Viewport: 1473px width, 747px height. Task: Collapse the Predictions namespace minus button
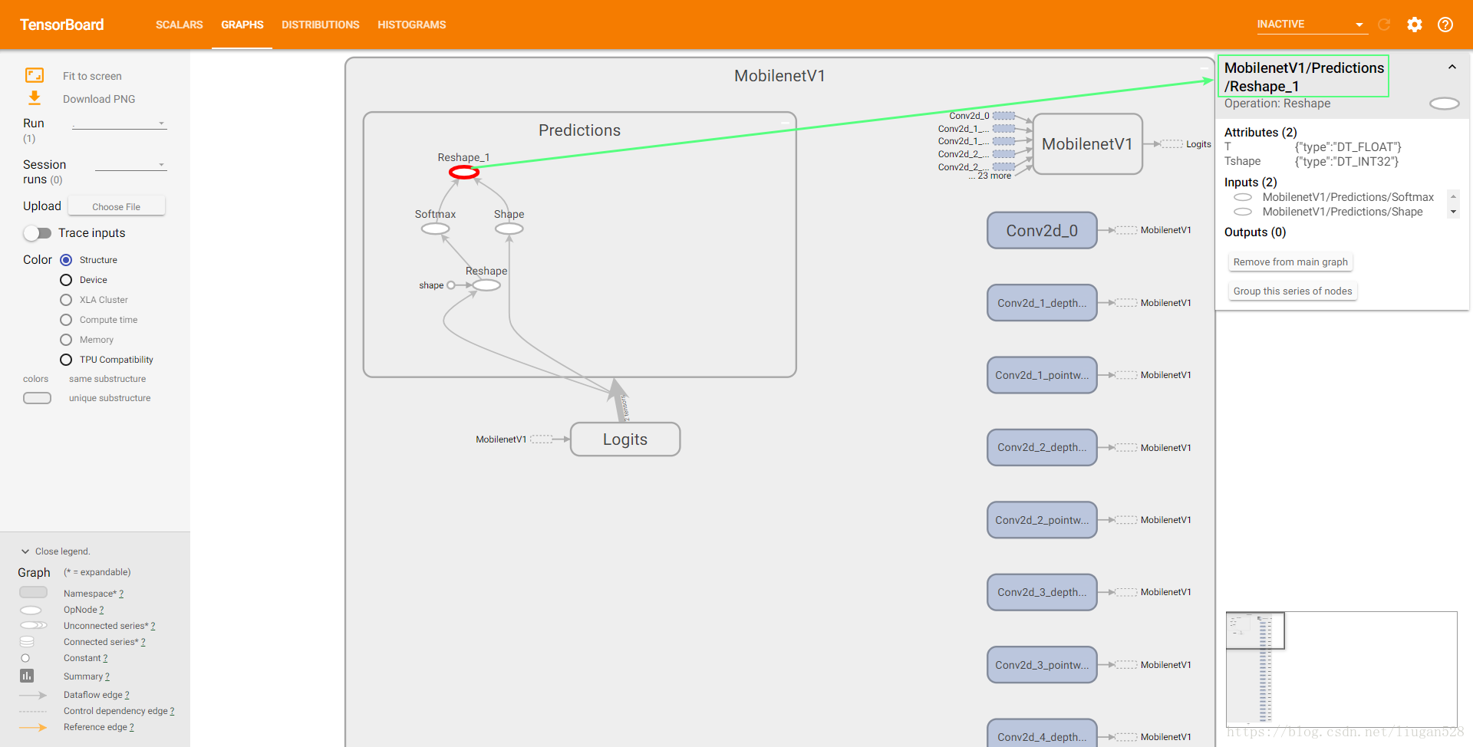(785, 123)
